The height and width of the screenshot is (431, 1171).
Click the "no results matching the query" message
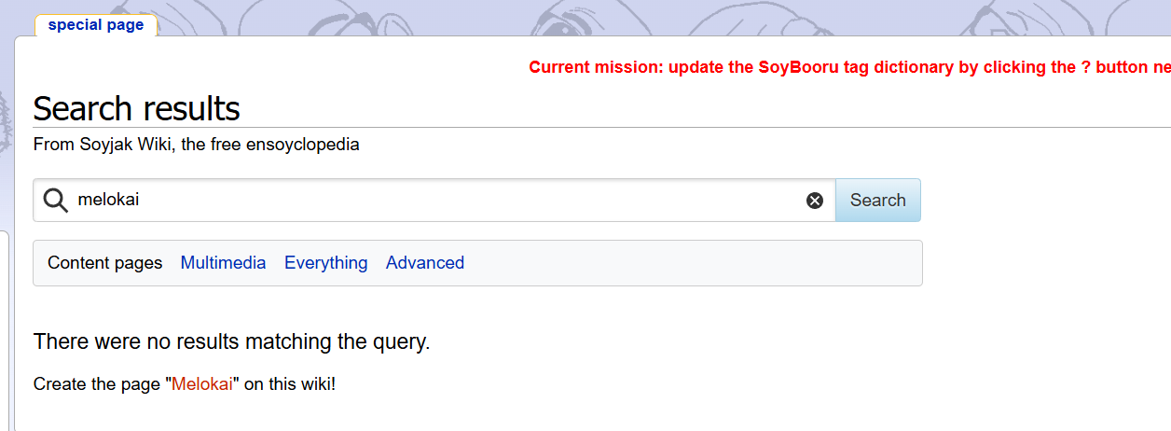click(x=231, y=342)
